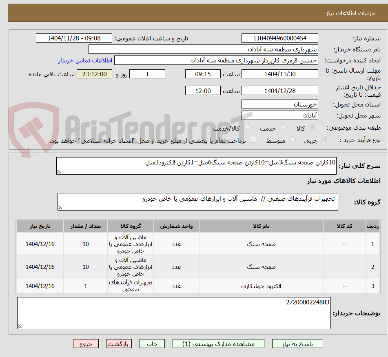Click صفحه سنگ name in row 2
Image resolution: width=388 pixels, height=357 pixels.
point(261,267)
